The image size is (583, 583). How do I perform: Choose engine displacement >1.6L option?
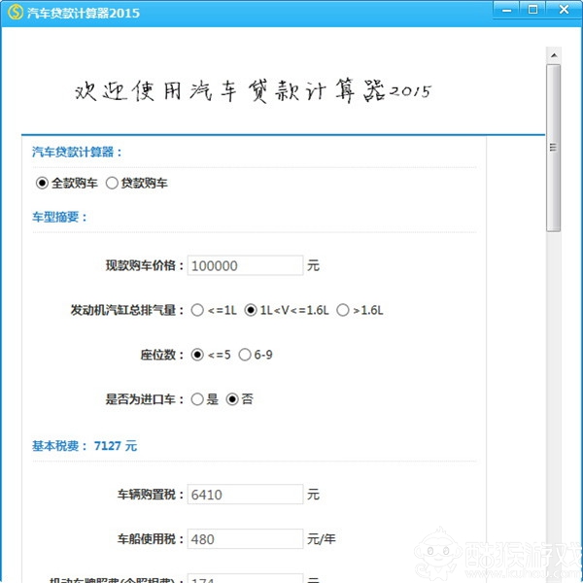(x=343, y=310)
